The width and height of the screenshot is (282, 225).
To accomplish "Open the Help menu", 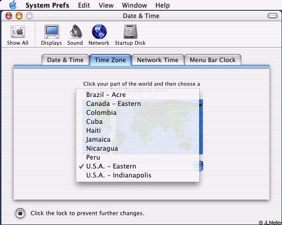I will click(162, 5).
